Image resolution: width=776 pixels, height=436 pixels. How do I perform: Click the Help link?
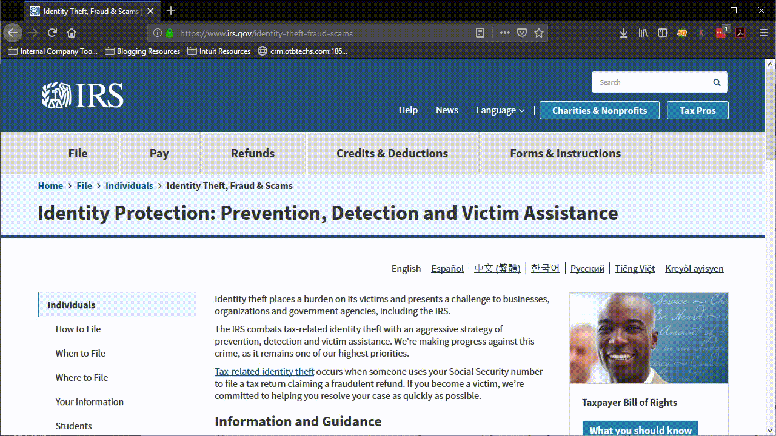coord(408,110)
